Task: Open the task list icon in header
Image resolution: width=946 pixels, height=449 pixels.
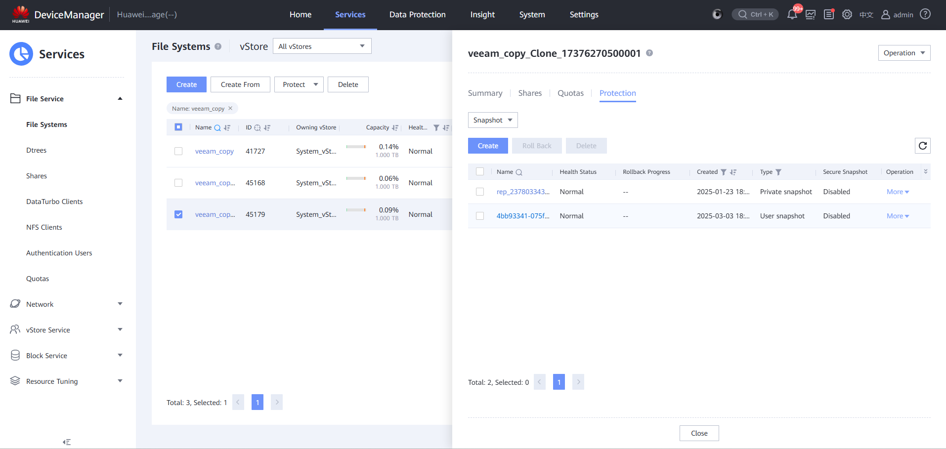Action: click(x=829, y=14)
